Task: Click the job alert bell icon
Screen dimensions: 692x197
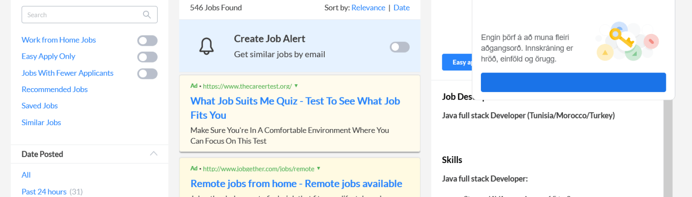Action: [206, 46]
